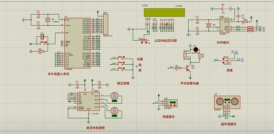
Task: Click the LCD1602显示屏 label
Action: point(166,41)
